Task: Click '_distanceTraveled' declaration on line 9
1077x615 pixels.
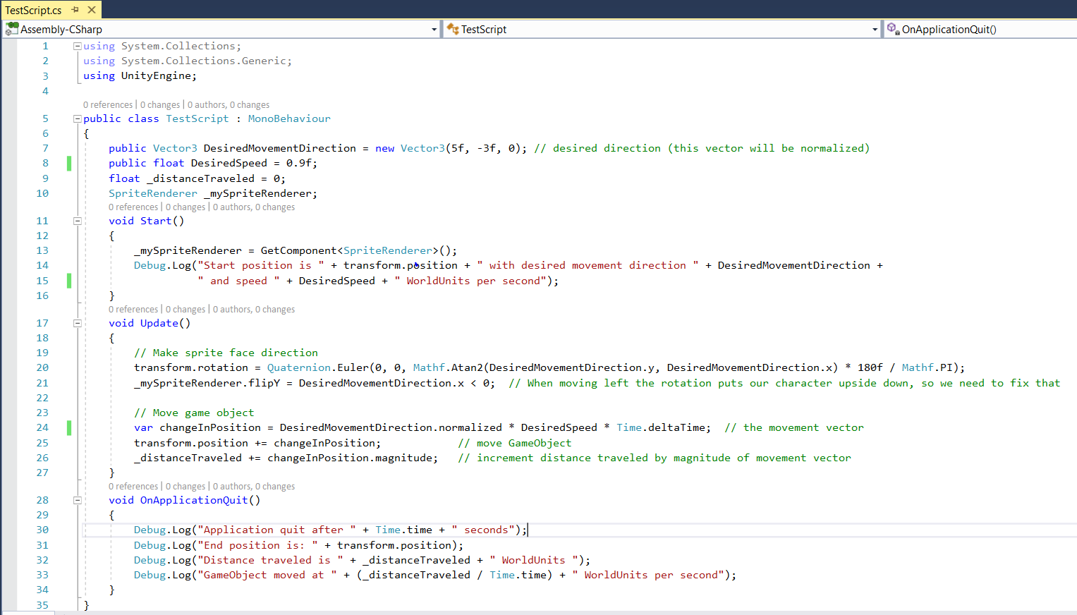Action: [201, 178]
